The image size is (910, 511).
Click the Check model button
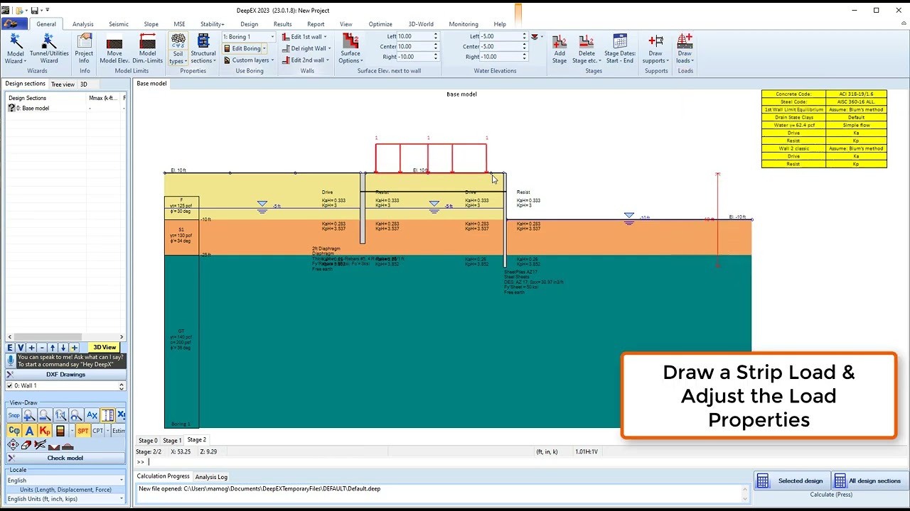point(65,458)
